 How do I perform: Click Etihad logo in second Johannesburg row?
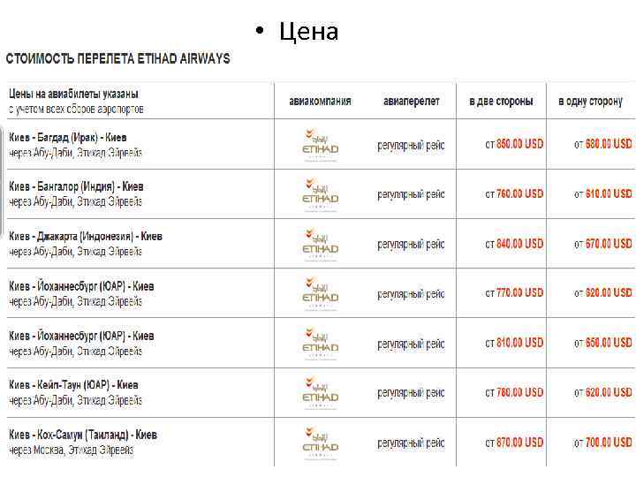pos(320,342)
